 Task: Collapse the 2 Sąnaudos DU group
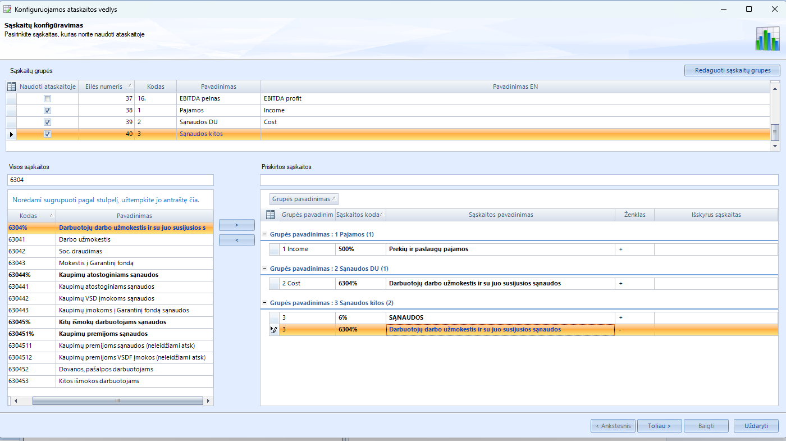click(x=264, y=269)
